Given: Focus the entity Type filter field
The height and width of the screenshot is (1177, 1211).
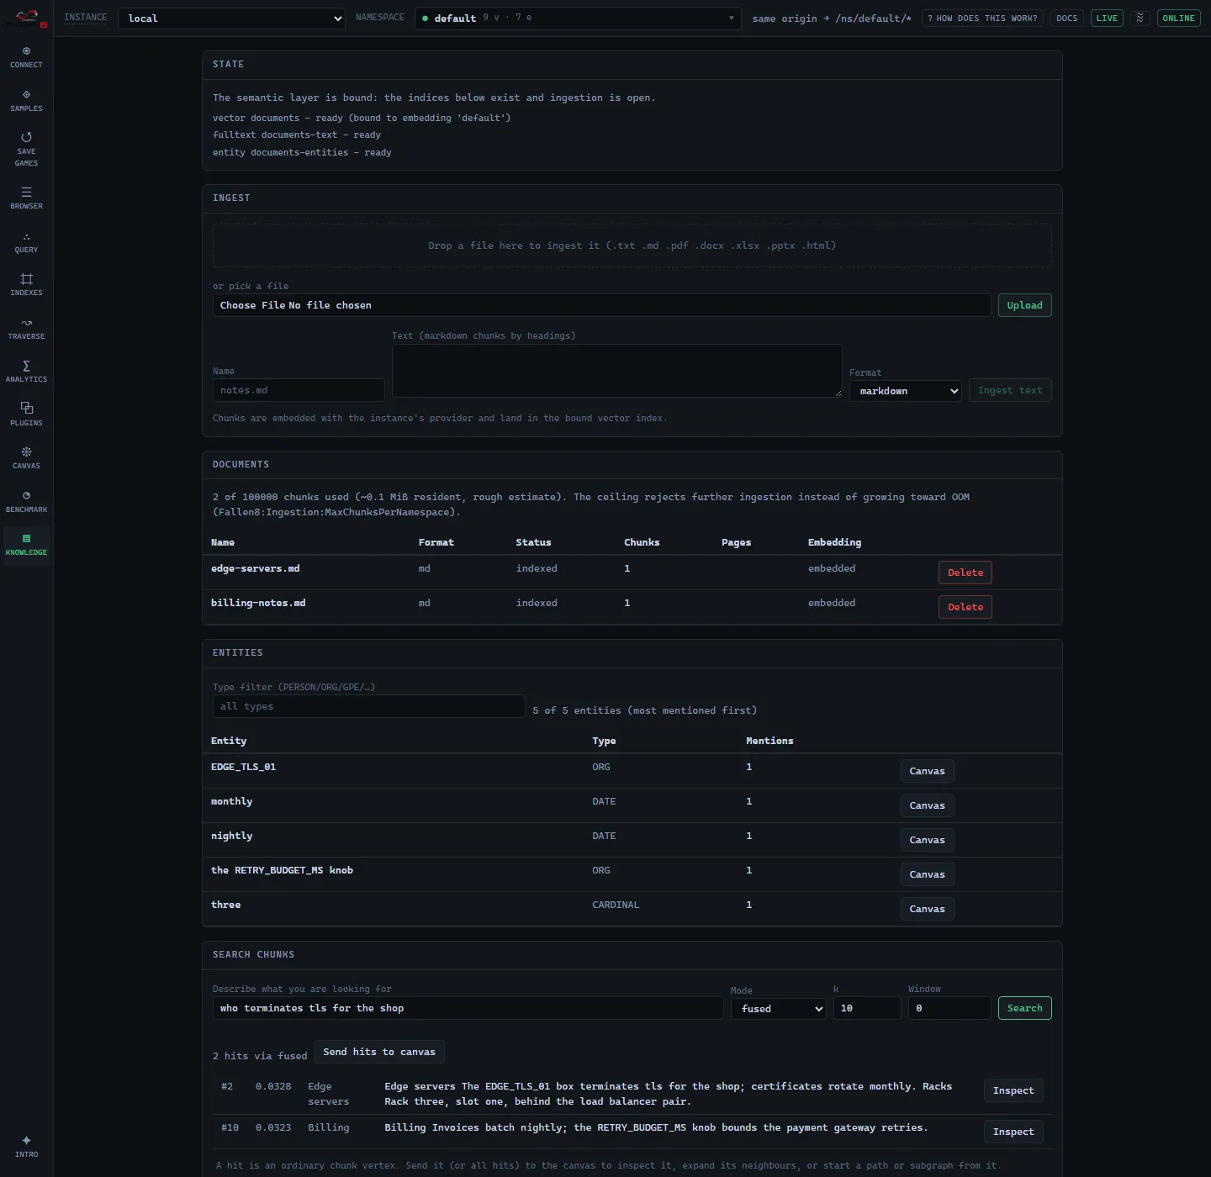Looking at the screenshot, I should pyautogui.click(x=369, y=706).
